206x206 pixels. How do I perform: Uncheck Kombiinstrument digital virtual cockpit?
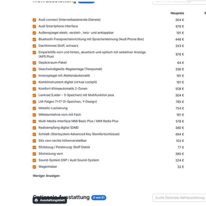(x=34, y=82)
